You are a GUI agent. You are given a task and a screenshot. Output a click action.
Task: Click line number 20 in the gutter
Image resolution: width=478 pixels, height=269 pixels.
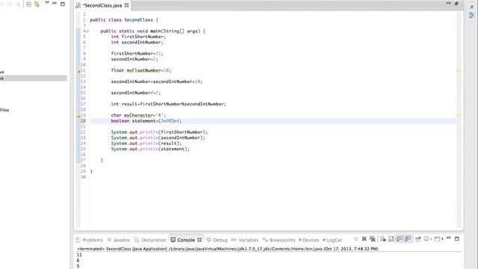pos(83,121)
